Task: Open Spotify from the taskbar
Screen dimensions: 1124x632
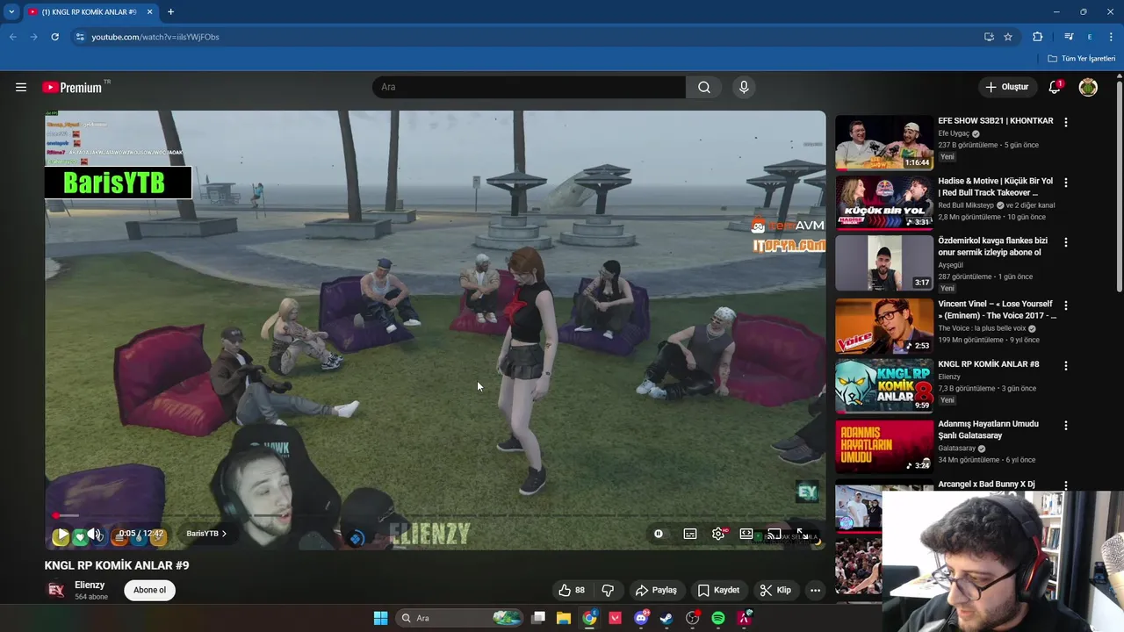Action: pyautogui.click(x=718, y=618)
